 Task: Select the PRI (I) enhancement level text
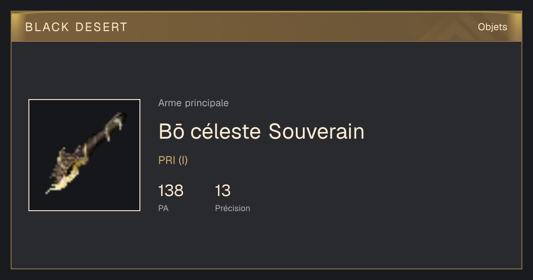(173, 160)
